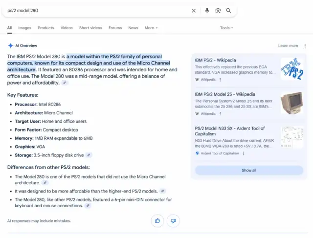Viewport: 313px width, 238px height.
Task: Open options menu for Model 25 Wikipedia source
Action: click(x=220, y=114)
